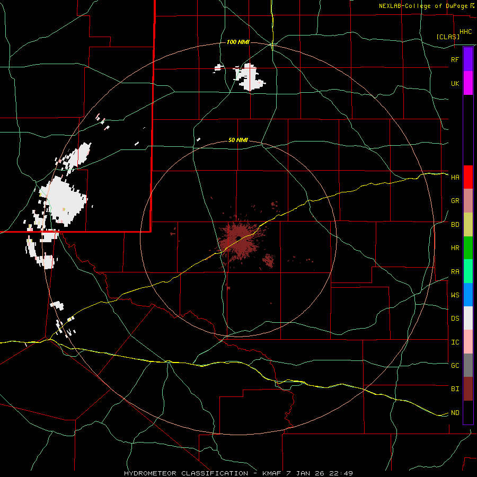Click the BI legend label
Screen dimensions: 477x477
[455, 389]
